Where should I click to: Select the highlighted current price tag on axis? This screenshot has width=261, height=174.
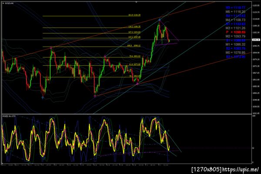pyautogui.click(x=256, y=40)
